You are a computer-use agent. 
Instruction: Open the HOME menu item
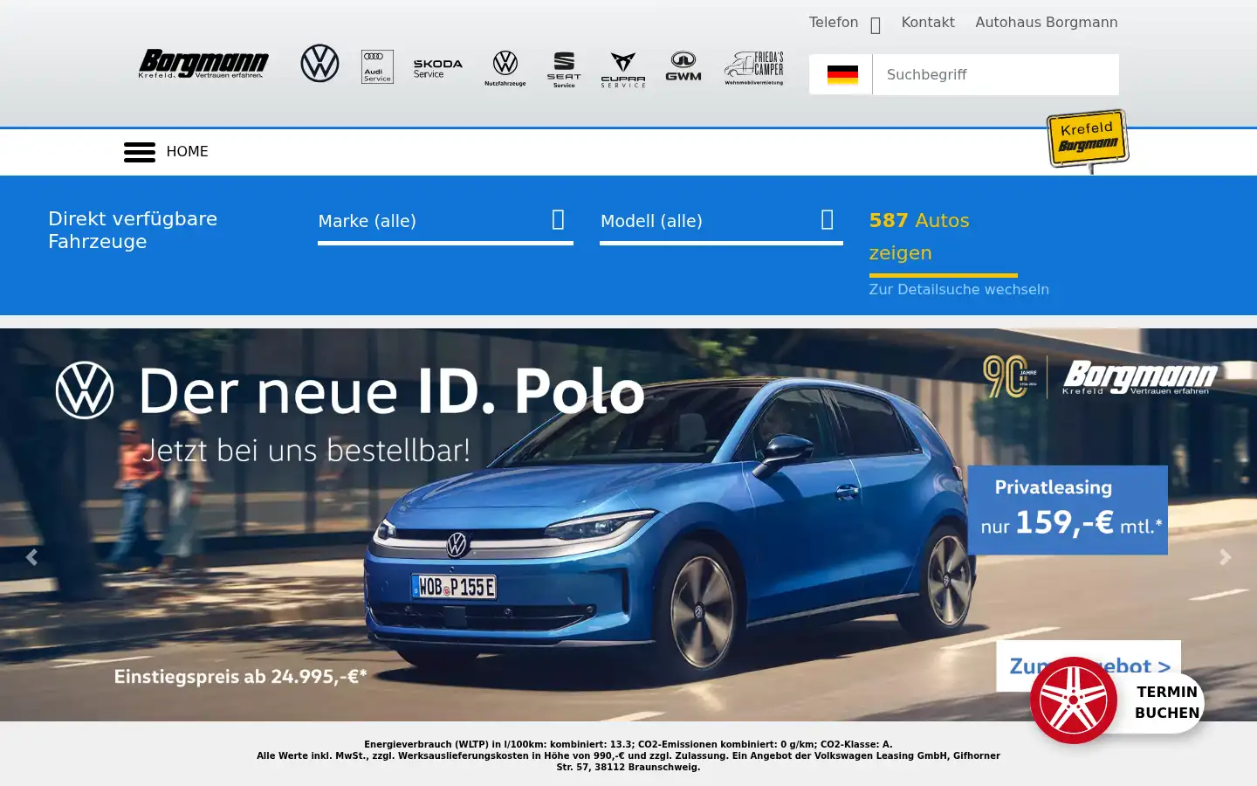[187, 152]
